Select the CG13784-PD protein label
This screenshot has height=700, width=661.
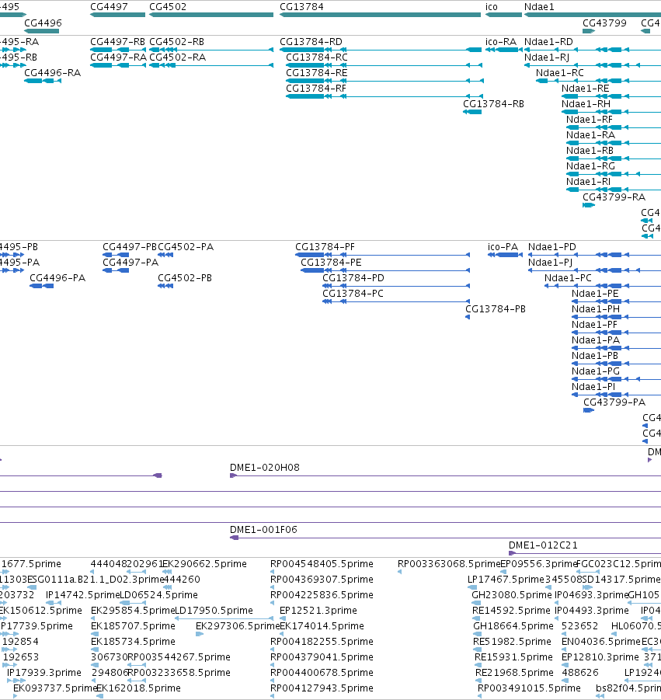point(353,277)
